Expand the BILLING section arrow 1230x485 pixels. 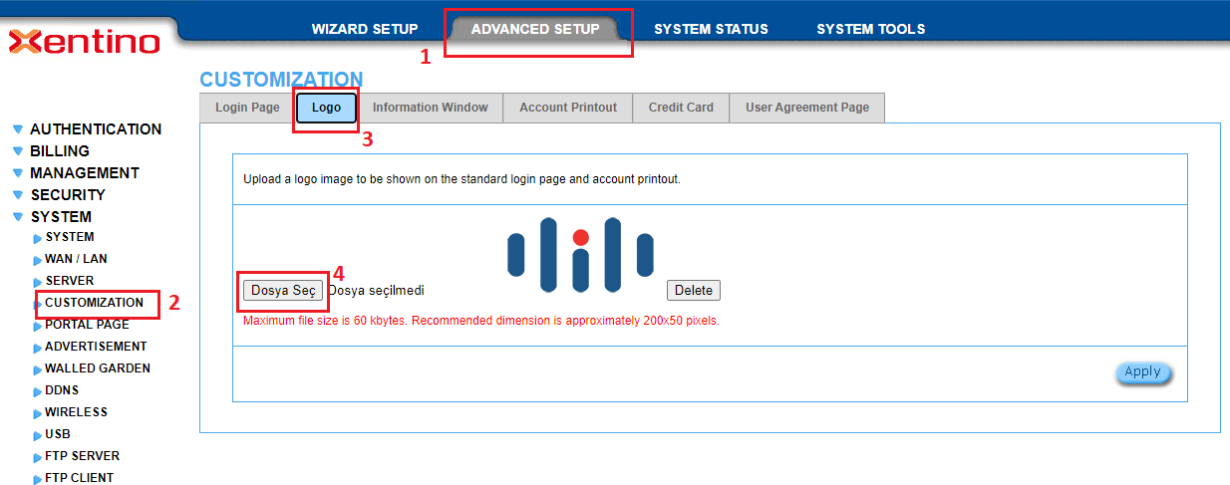(18, 151)
